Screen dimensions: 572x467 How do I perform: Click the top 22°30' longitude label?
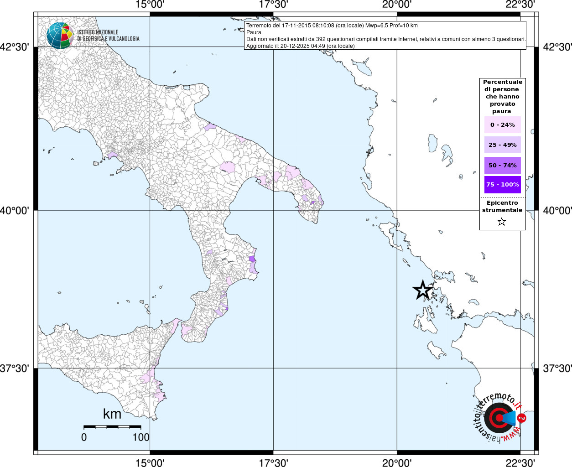tap(520, 5)
